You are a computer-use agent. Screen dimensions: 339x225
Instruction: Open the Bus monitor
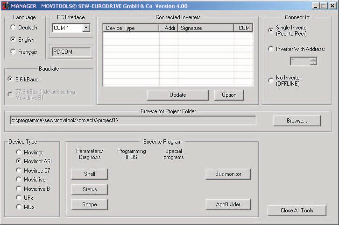coord(228,174)
